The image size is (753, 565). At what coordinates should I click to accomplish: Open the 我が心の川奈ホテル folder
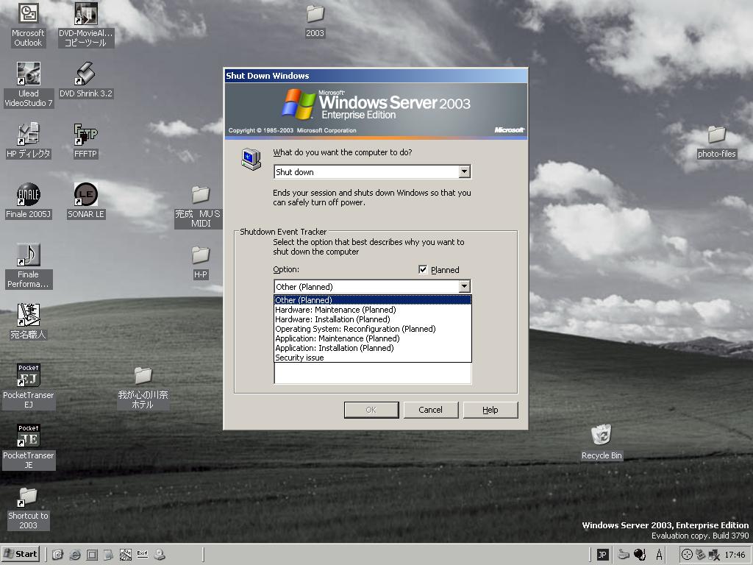[143, 388]
